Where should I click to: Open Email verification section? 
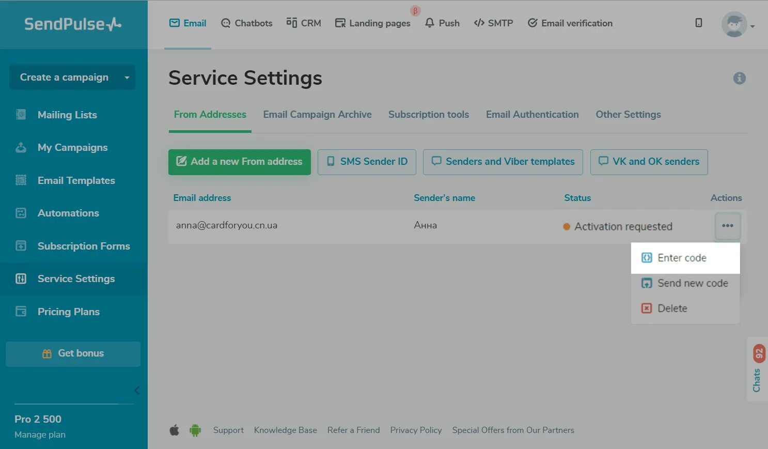[570, 23]
